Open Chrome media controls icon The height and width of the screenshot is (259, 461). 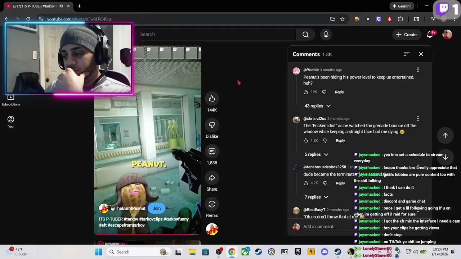pos(433,19)
